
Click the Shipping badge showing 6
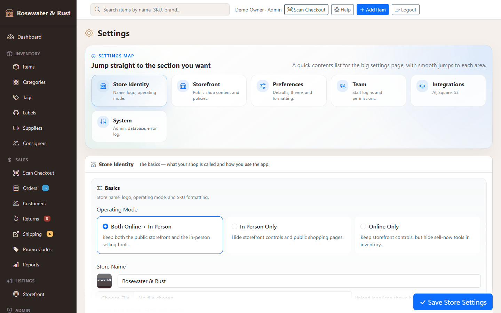[50, 234]
